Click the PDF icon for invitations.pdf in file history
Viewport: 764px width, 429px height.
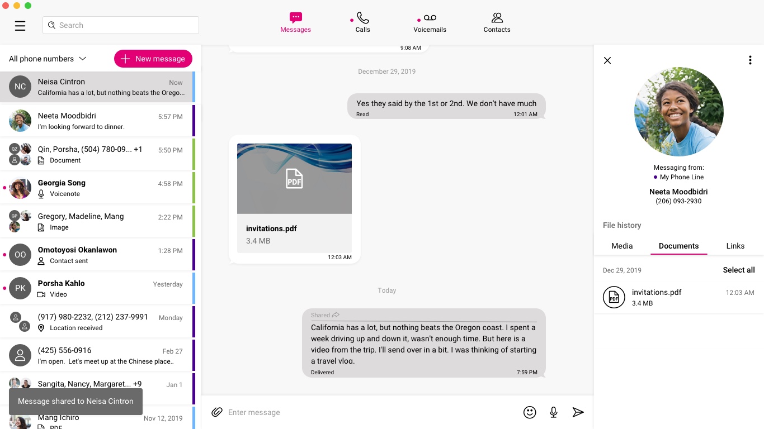pyautogui.click(x=614, y=297)
